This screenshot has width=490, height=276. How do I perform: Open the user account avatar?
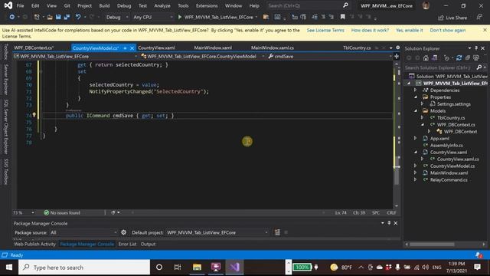click(426, 5)
